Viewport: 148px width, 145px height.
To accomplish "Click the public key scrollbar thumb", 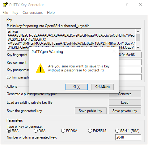I will click(138, 38).
